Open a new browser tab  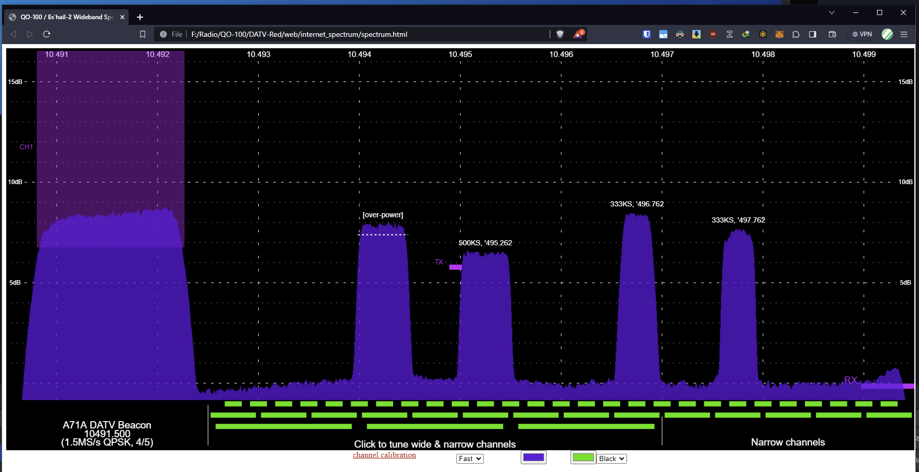[x=140, y=17]
